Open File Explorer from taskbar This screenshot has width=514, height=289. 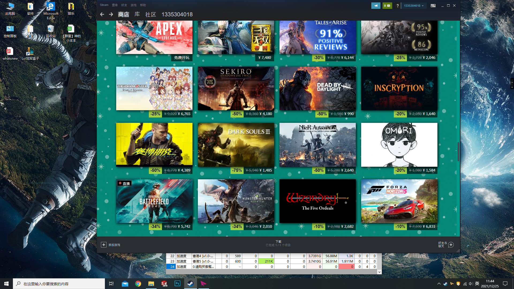(x=151, y=284)
